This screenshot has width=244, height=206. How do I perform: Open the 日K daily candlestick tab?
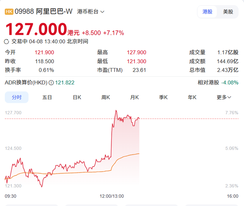tap(77, 97)
